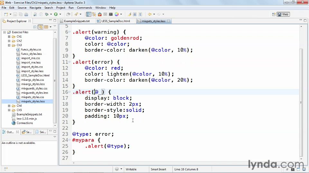Select the Snippets tab

pyautogui.click(x=41, y=132)
